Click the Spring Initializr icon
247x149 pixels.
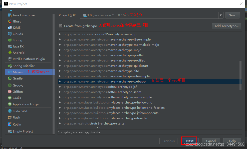[x=10, y=66]
